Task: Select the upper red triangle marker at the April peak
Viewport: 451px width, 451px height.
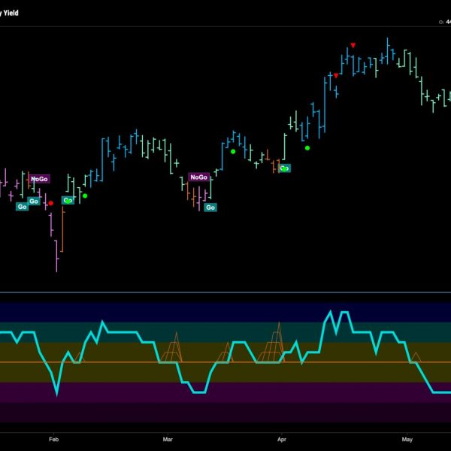Action: 353,45
